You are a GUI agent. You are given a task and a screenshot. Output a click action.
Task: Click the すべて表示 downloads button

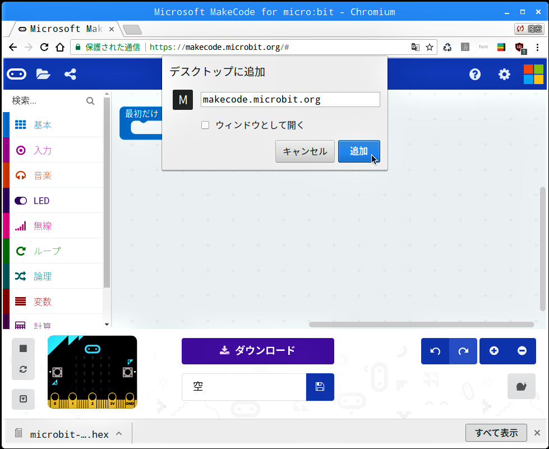[x=496, y=433]
